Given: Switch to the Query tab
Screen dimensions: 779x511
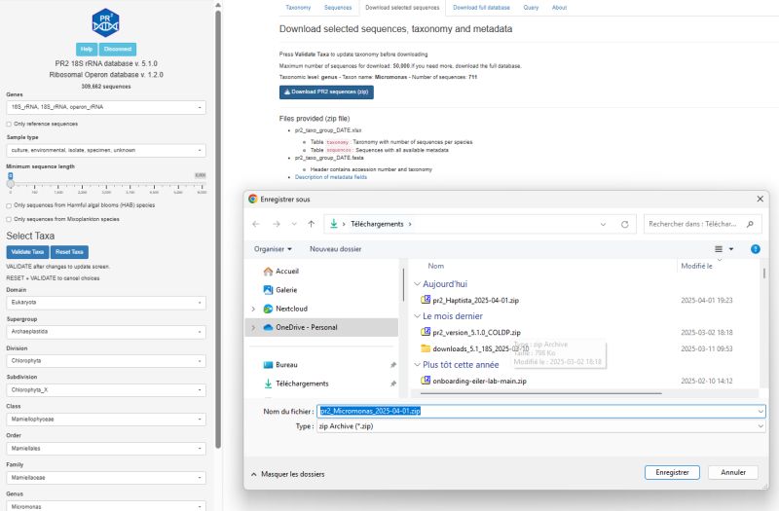Looking at the screenshot, I should 531,8.
